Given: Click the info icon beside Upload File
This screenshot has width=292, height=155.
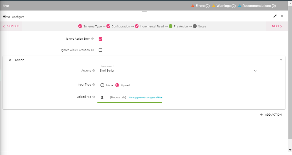Looking at the screenshot, I should [x=94, y=97].
